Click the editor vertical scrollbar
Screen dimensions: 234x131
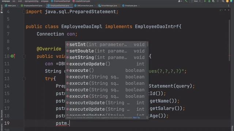click(229, 40)
